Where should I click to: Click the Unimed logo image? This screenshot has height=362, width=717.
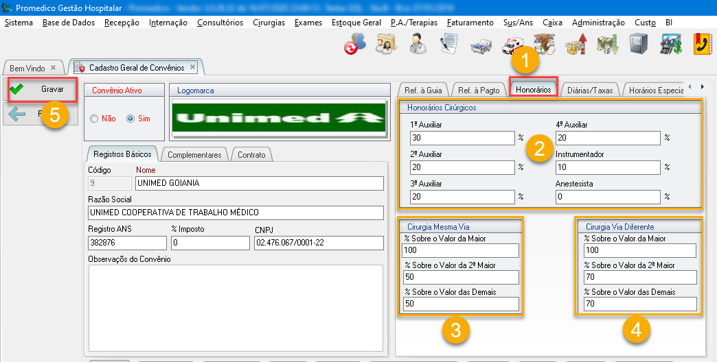278,117
